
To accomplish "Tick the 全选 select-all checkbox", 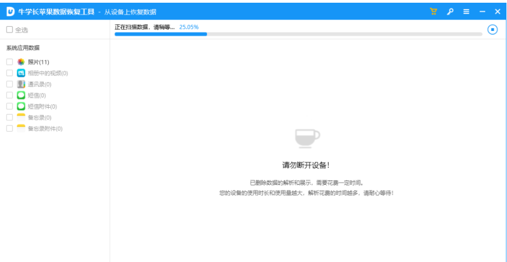I will 10,30.
